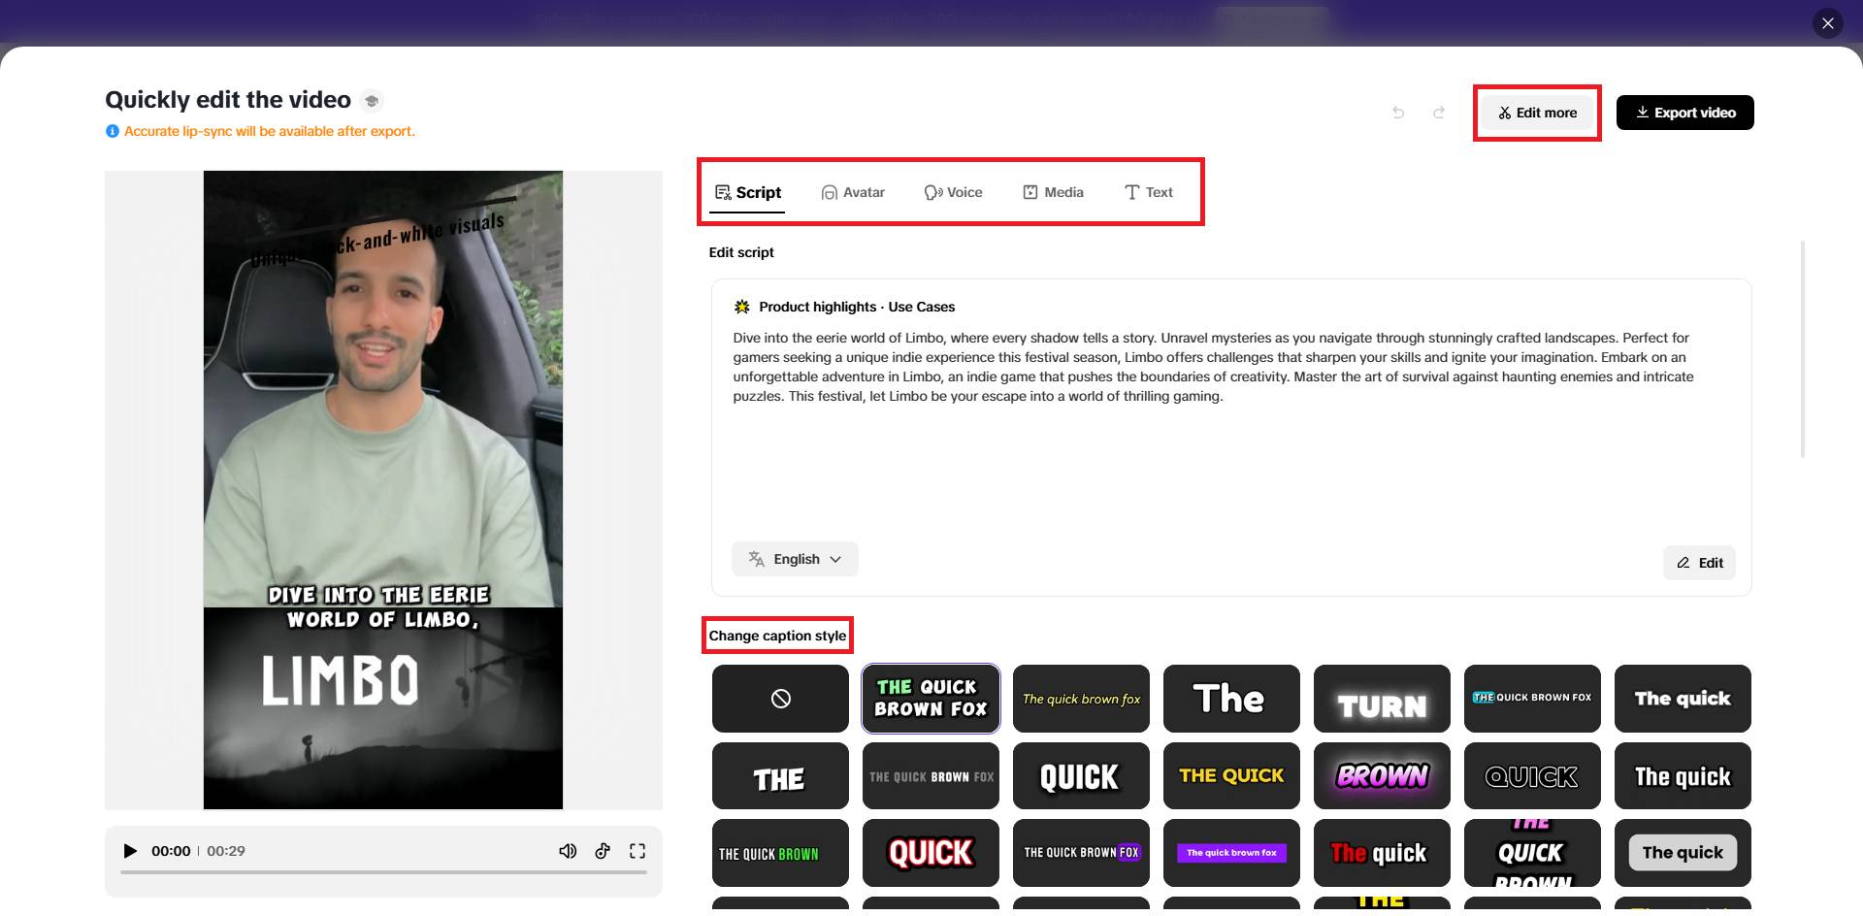Select the glowing TURN caption style
The width and height of the screenshot is (1863, 916).
(x=1382, y=698)
